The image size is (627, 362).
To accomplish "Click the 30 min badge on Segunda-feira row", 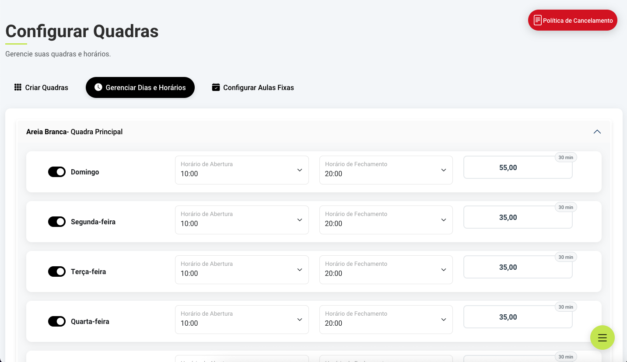I will tap(566, 207).
